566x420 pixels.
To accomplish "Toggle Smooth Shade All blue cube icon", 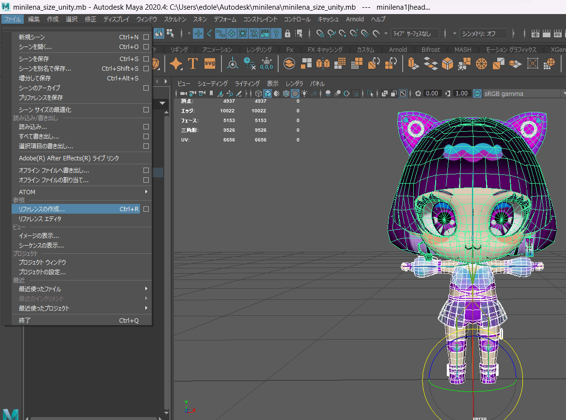I will (267, 93).
